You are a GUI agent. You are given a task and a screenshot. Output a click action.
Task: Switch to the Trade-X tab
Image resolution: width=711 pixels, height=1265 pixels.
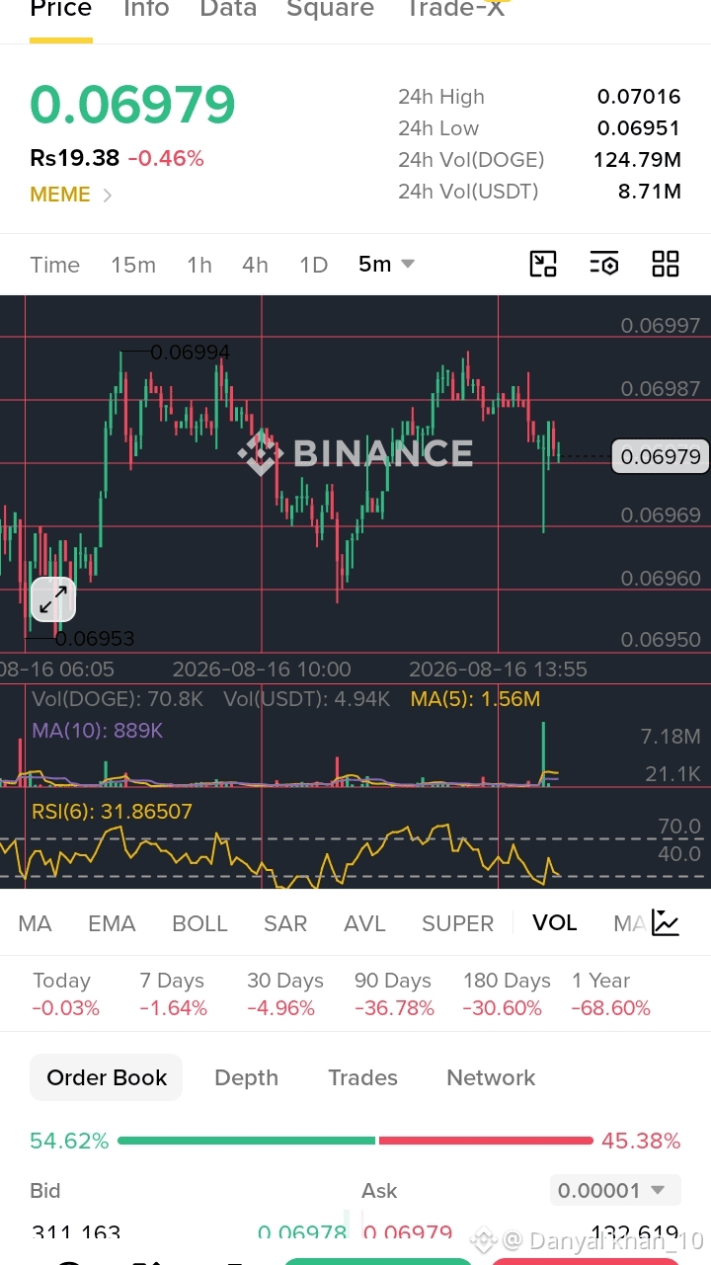pos(455,10)
